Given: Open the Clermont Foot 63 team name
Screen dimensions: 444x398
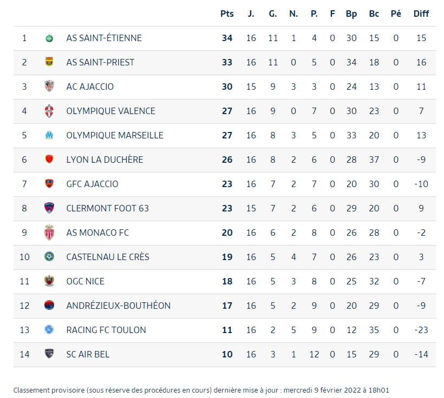Looking at the screenshot, I should pos(107,208).
